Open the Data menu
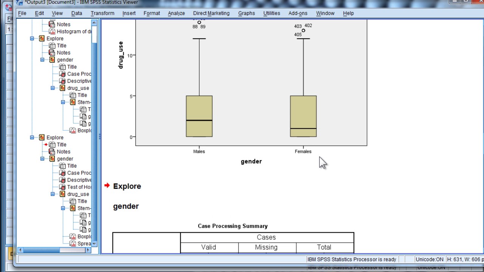 click(x=76, y=13)
